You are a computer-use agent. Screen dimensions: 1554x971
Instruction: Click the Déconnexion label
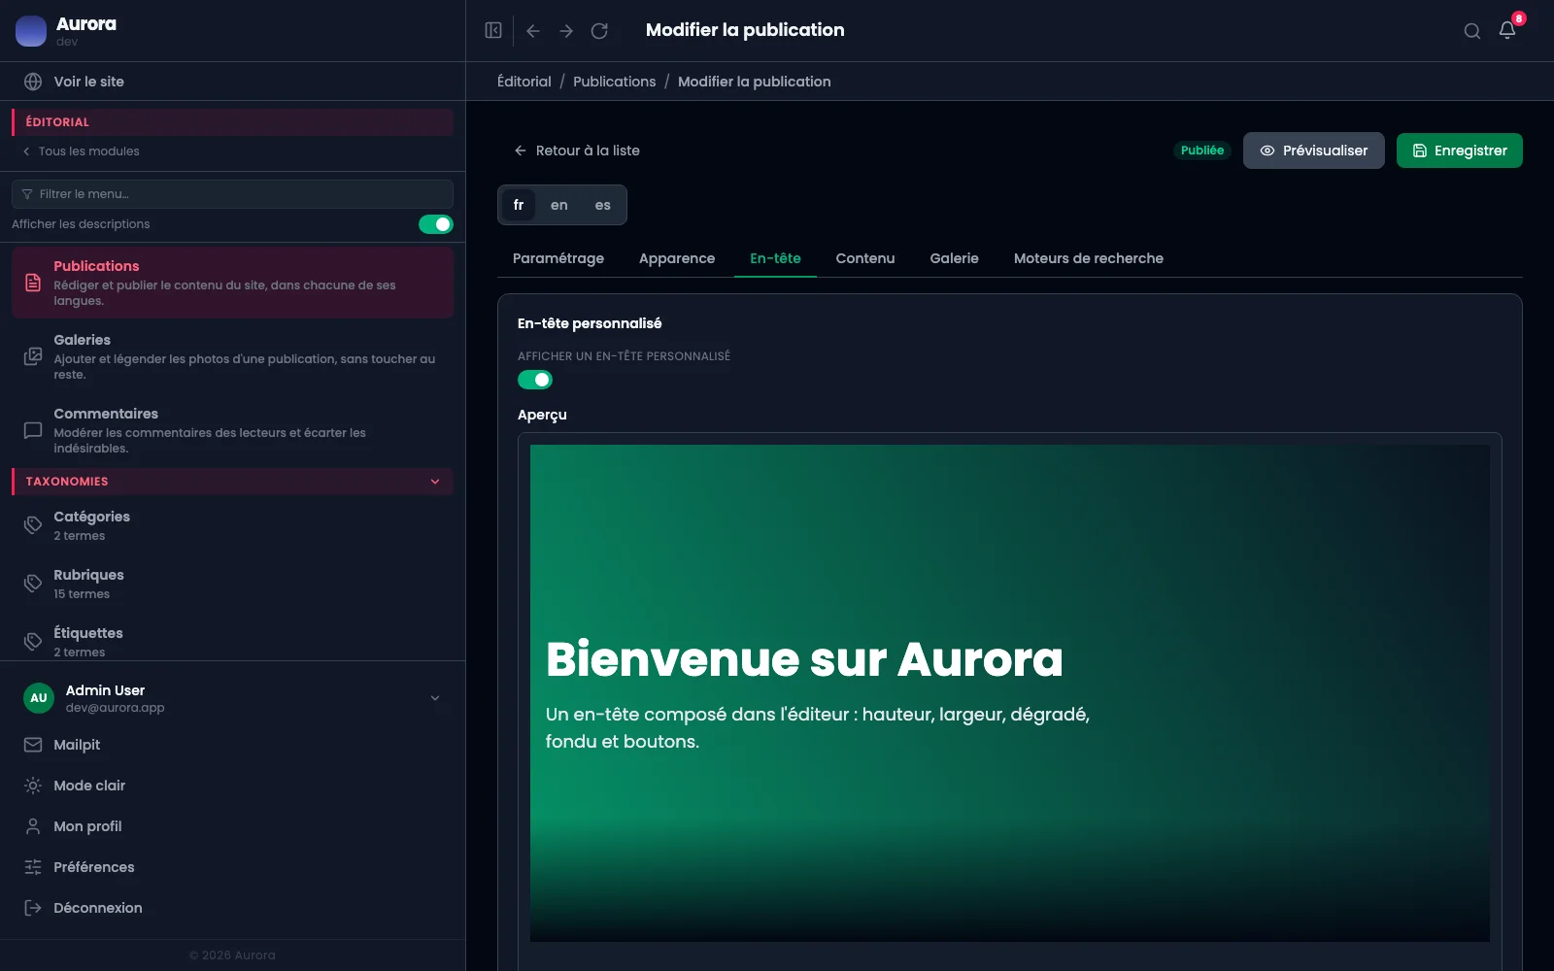(x=98, y=908)
